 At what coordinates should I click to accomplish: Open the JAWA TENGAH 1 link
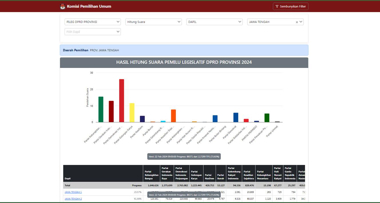[x=73, y=192]
